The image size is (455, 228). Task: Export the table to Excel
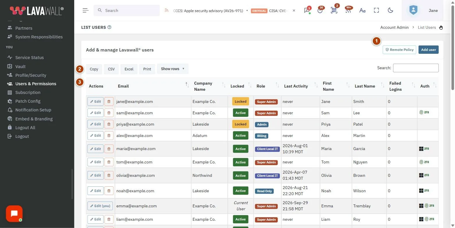(129, 69)
